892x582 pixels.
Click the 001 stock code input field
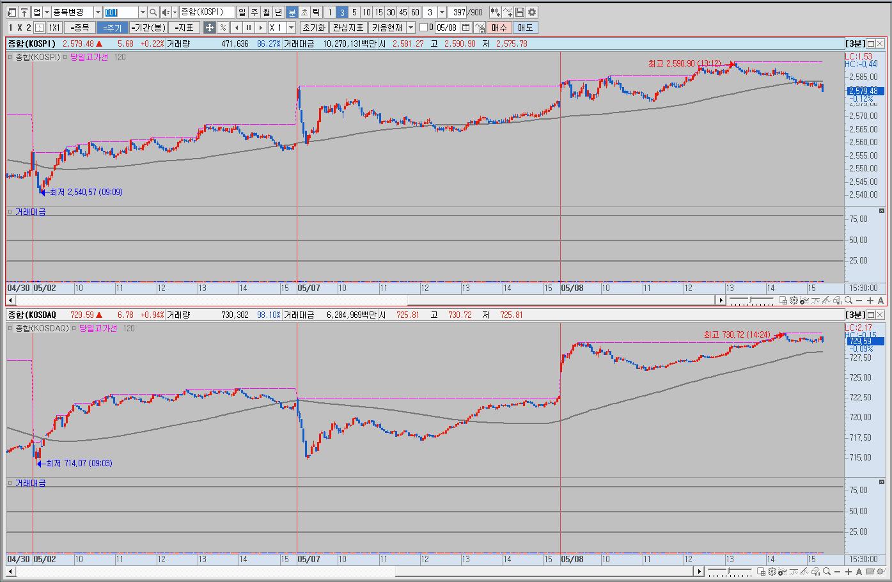tap(121, 12)
